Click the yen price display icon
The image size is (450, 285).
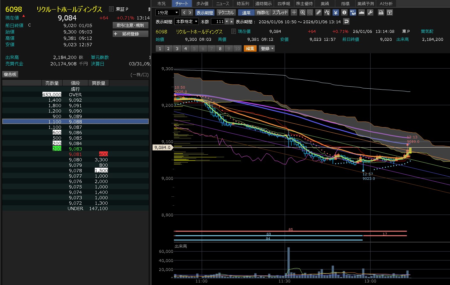336,12
